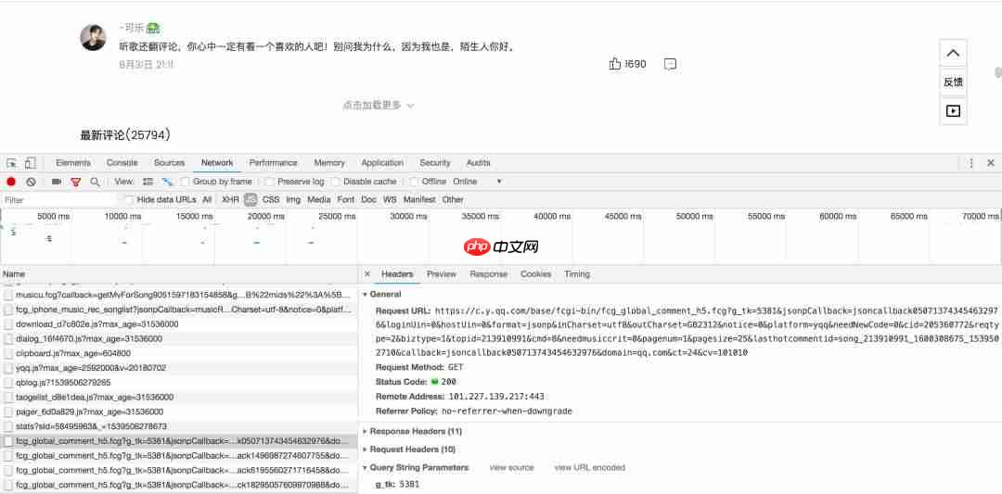The width and height of the screenshot is (1002, 494).
Task: Toggle the network filter funnel icon
Action: [x=75, y=182]
